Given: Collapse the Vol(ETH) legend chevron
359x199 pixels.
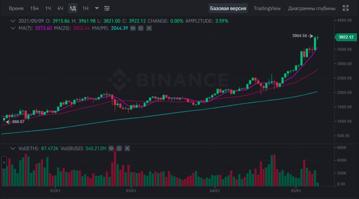Looking at the screenshot, I should click(x=13, y=148).
